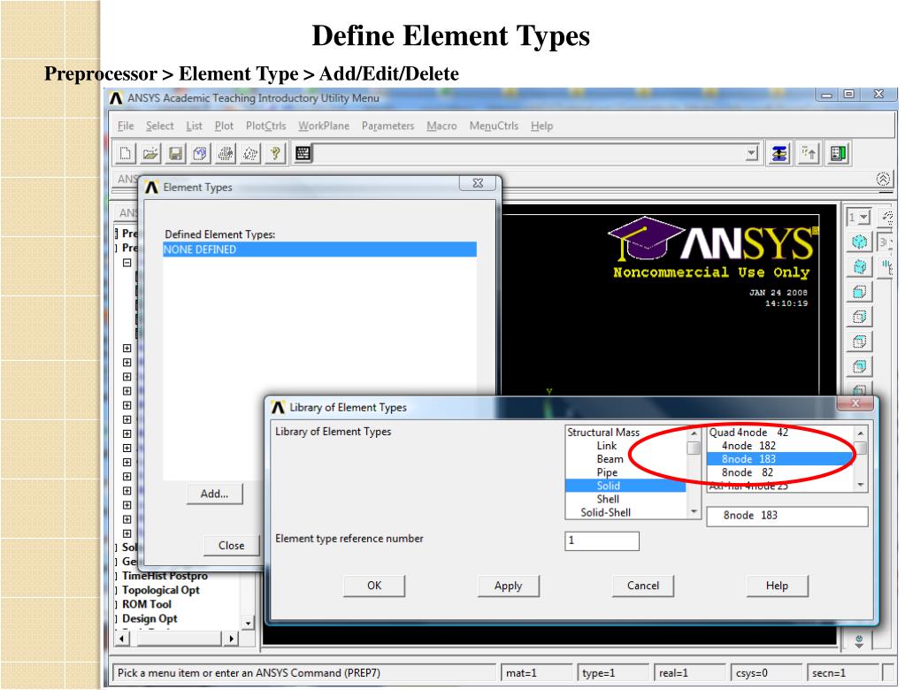This screenshot has width=905, height=690.
Task: Select NONE DEFINED in Defined Element Types
Action: 319,249
